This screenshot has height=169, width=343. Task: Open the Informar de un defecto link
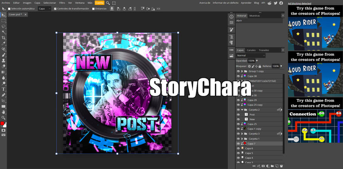click(x=226, y=3)
